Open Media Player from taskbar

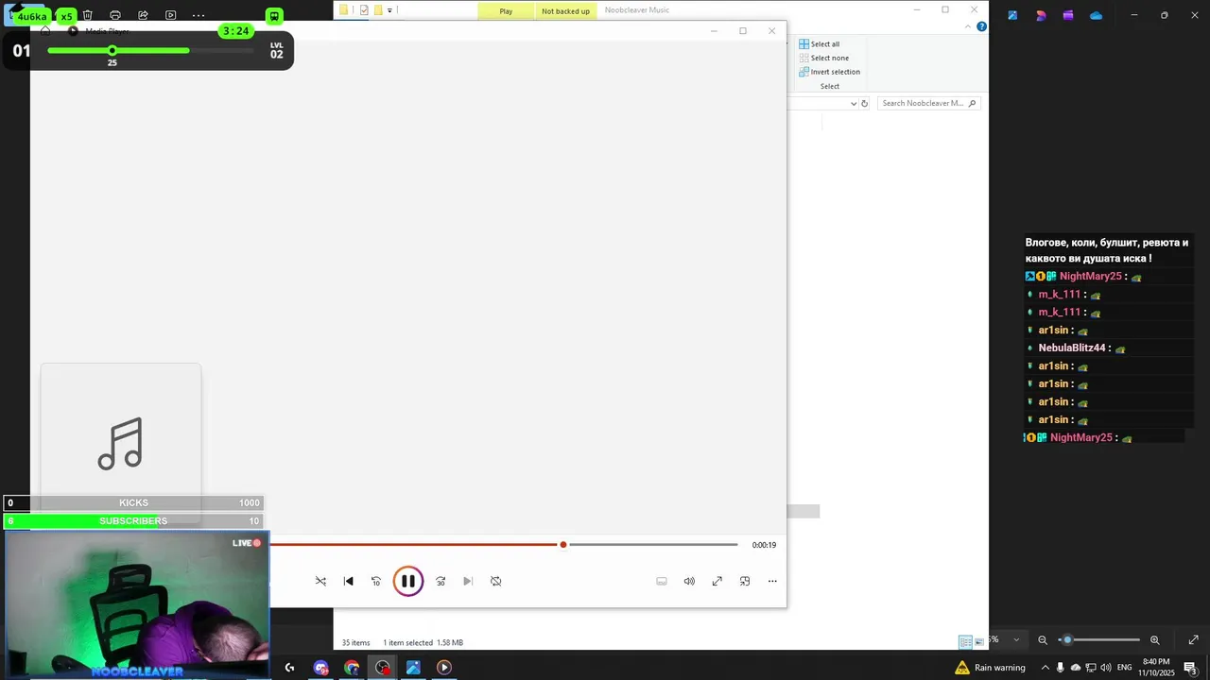click(443, 668)
